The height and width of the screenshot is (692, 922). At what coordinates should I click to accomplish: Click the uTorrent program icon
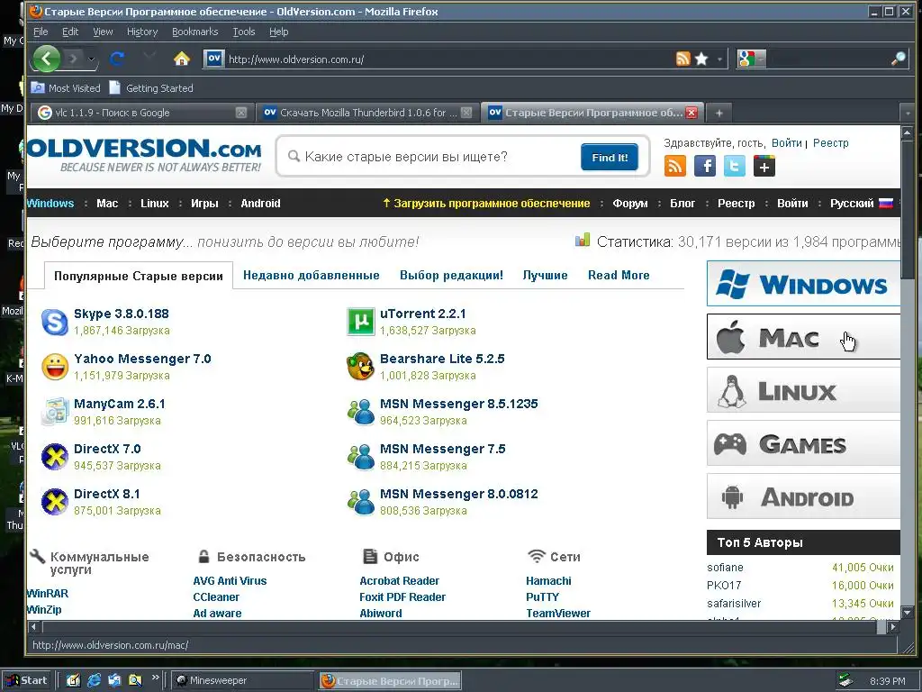360,322
